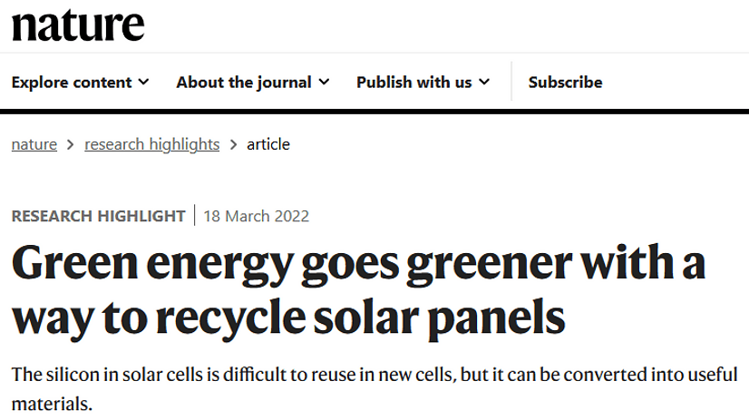Open the About the journal menu label
The width and height of the screenshot is (749, 420).
(244, 83)
